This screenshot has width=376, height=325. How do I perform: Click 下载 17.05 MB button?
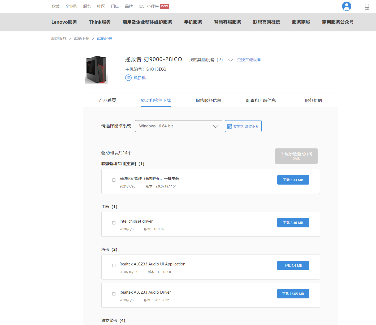click(293, 294)
